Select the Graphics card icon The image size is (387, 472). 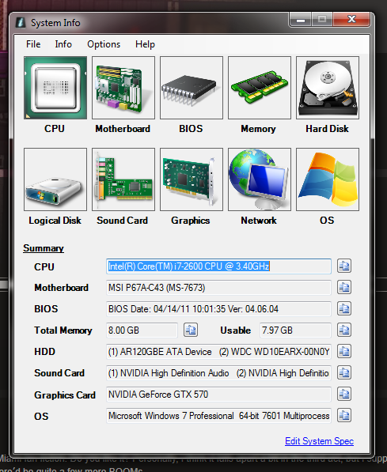click(x=192, y=179)
